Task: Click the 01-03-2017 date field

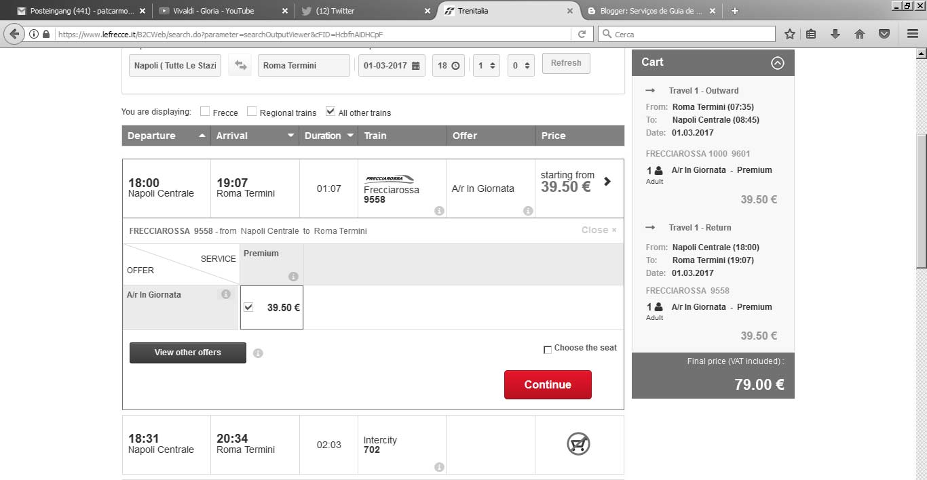Action: (392, 66)
